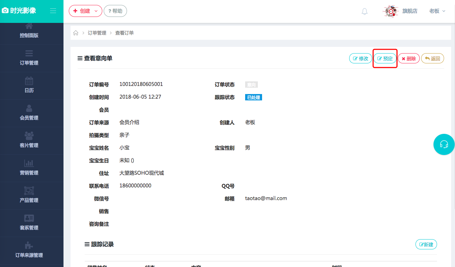Click the 预定 booking button

385,58
